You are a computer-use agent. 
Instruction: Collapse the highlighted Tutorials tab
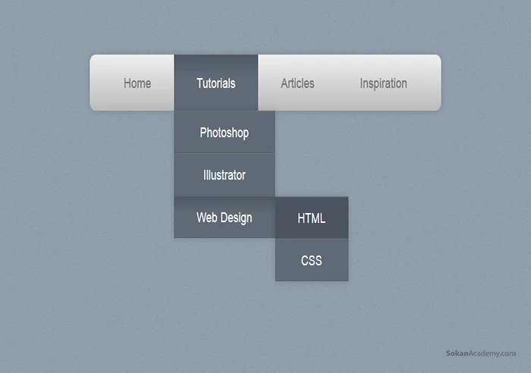point(216,83)
